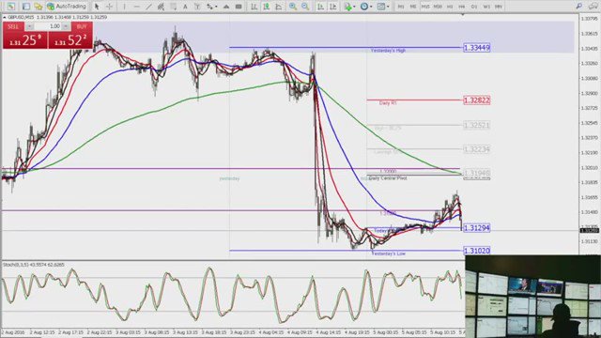The image size is (601, 338).
Task: Click the Yesterday's High line label
Action: pos(388,51)
